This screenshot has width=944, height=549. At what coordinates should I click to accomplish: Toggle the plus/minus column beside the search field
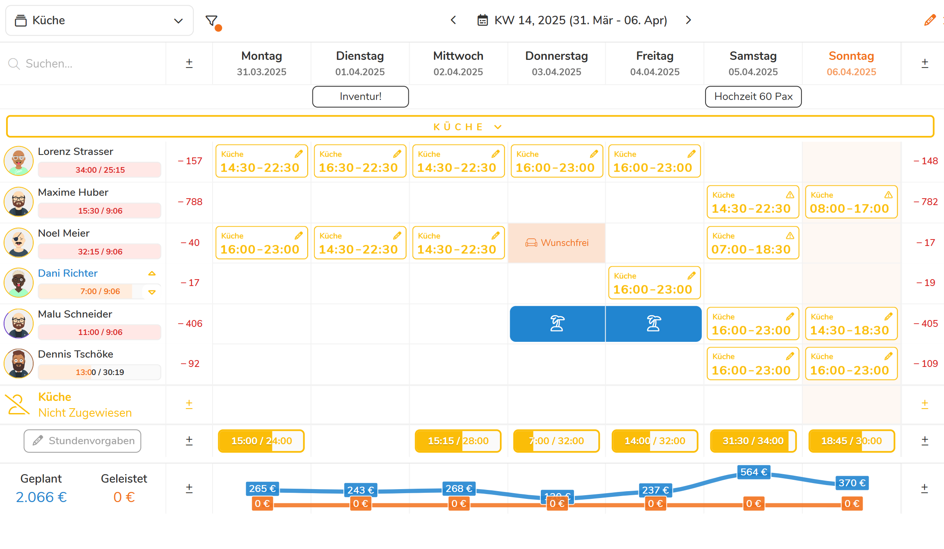189,63
